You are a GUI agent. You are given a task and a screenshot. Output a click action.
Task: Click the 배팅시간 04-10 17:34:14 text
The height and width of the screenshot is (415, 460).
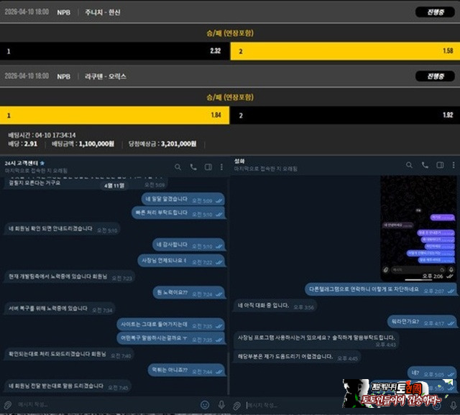coord(42,135)
